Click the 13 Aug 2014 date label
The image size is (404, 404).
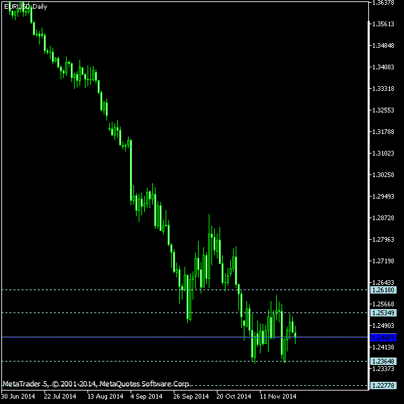tap(106, 397)
